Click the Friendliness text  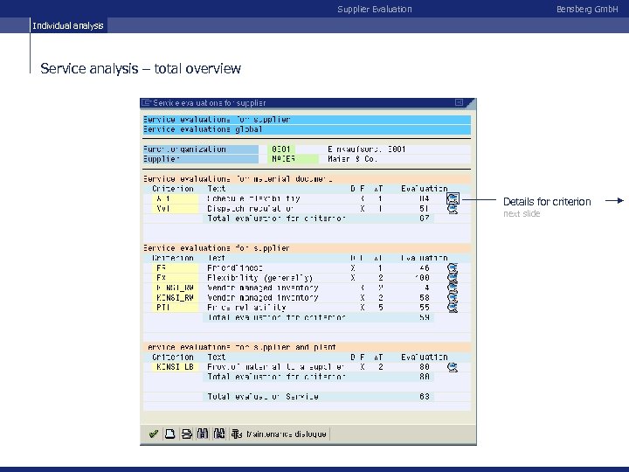pos(235,267)
